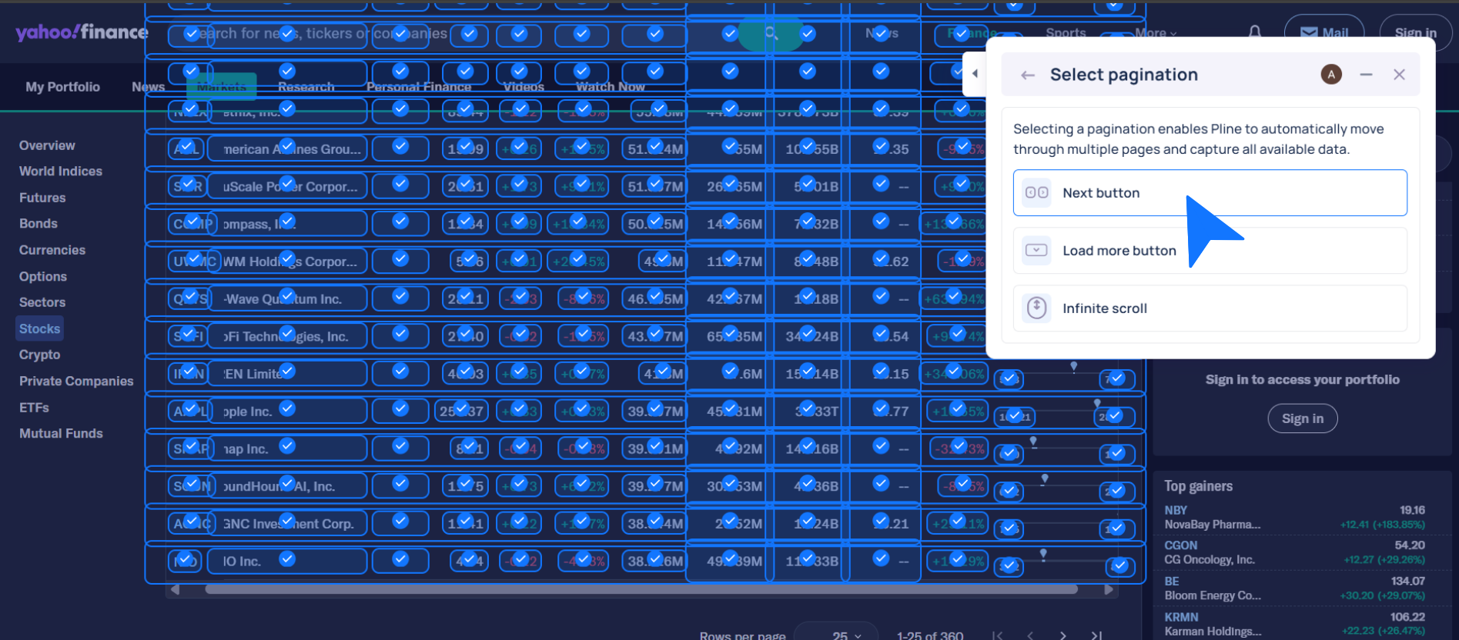The image size is (1459, 640).
Task: Go to next page of stock table
Action: (x=1062, y=635)
